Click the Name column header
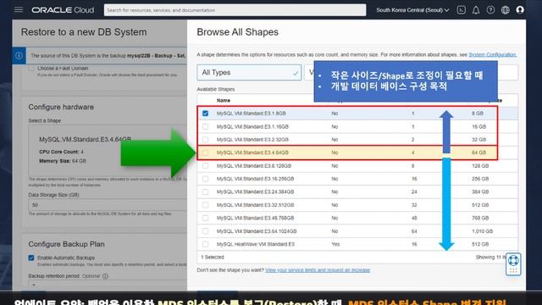This screenshot has width=542, height=305. 224,100
